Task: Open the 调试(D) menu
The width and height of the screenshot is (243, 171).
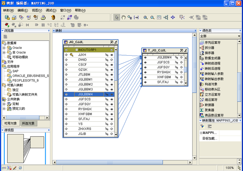Action: pyautogui.click(x=51, y=10)
